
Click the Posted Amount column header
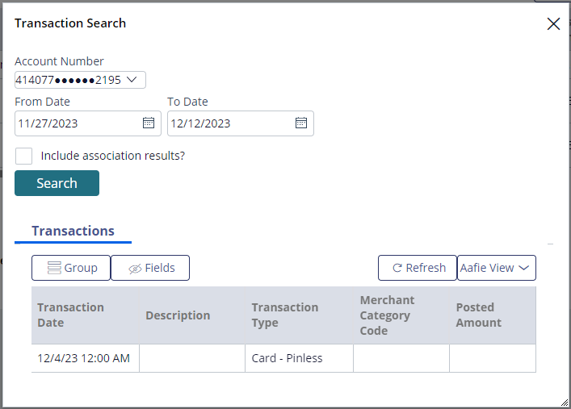pos(493,315)
